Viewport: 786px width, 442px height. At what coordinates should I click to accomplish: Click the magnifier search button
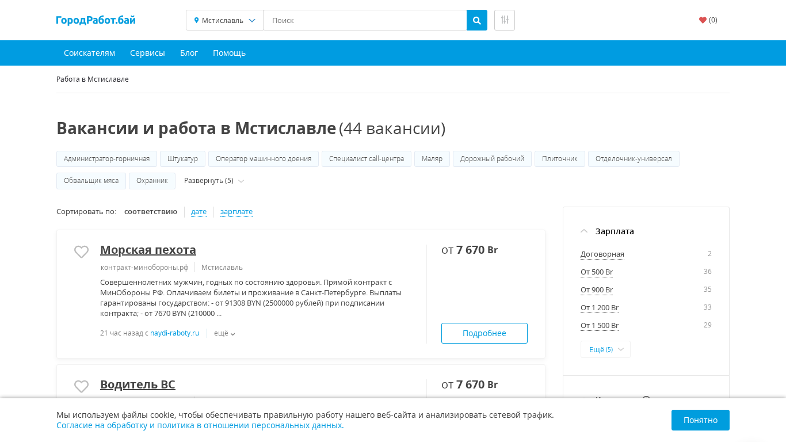(477, 20)
